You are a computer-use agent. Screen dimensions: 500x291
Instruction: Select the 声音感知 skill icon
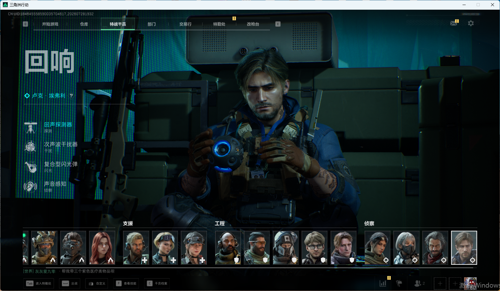pos(31,186)
